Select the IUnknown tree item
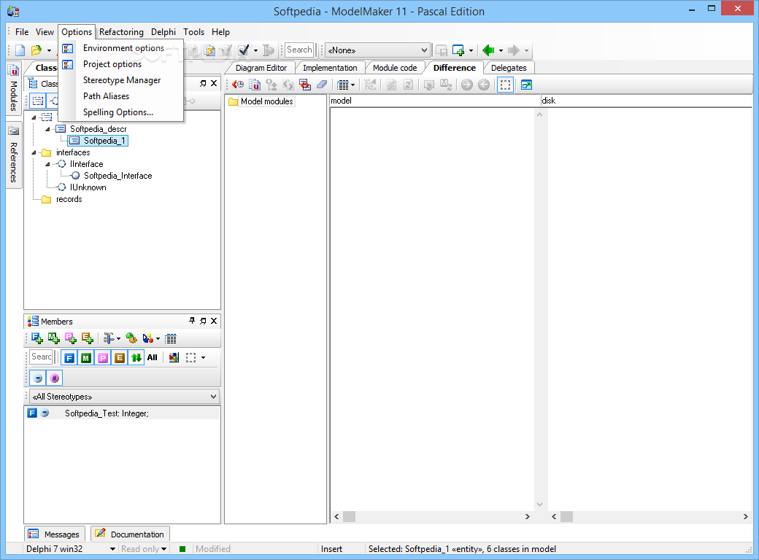Image resolution: width=759 pixels, height=560 pixels. (88, 187)
